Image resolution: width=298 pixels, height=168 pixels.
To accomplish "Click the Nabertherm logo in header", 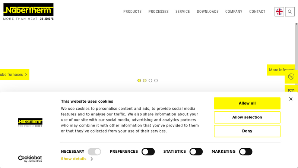I will pos(28,12).
